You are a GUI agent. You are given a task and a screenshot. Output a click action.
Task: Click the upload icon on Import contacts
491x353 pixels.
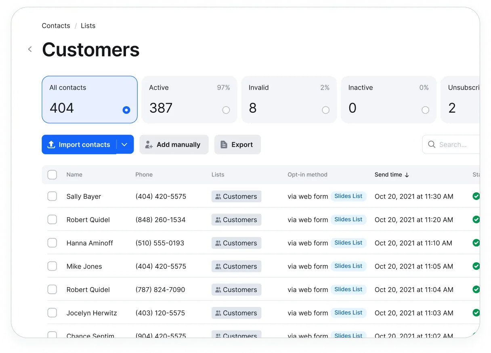click(51, 144)
